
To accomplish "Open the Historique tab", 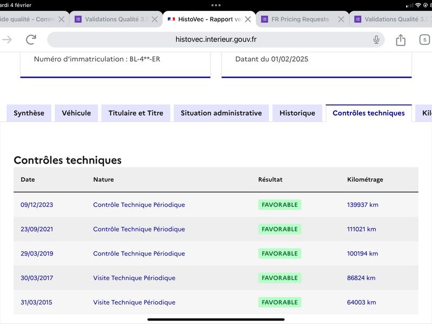I will pyautogui.click(x=298, y=113).
